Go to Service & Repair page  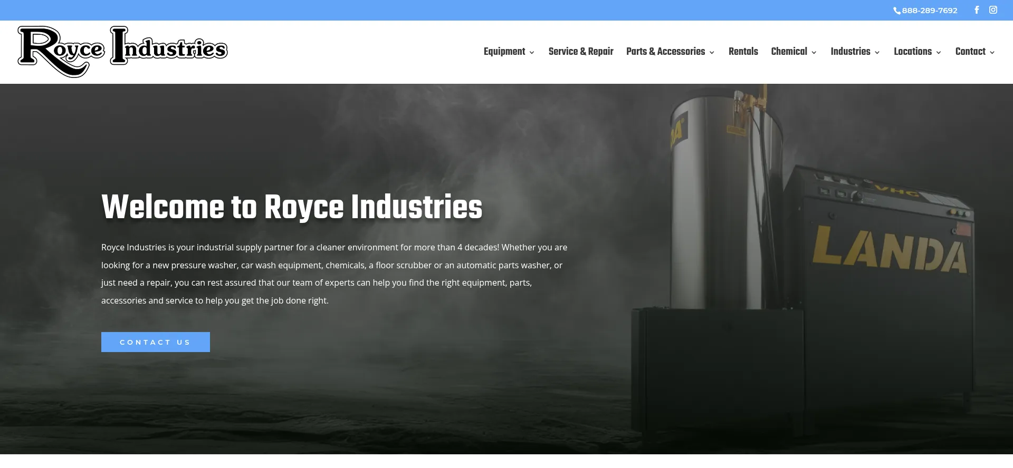pos(581,52)
